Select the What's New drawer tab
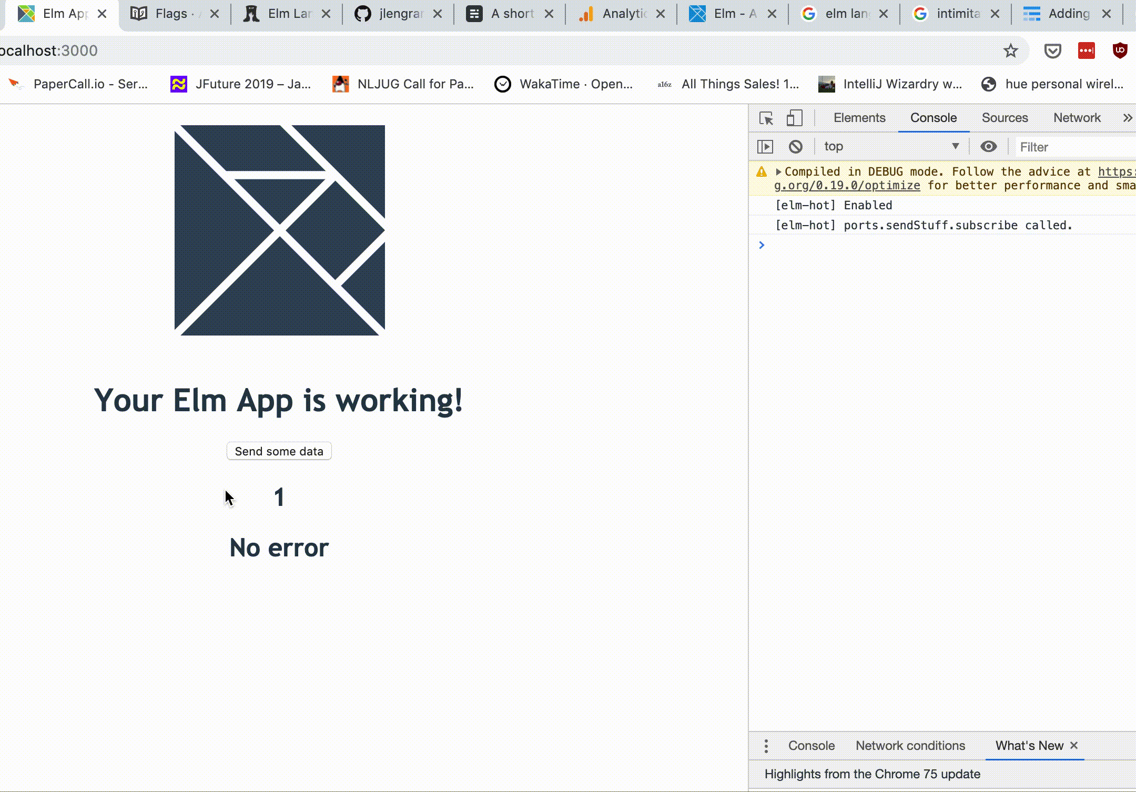Image resolution: width=1136 pixels, height=792 pixels. (x=1029, y=746)
